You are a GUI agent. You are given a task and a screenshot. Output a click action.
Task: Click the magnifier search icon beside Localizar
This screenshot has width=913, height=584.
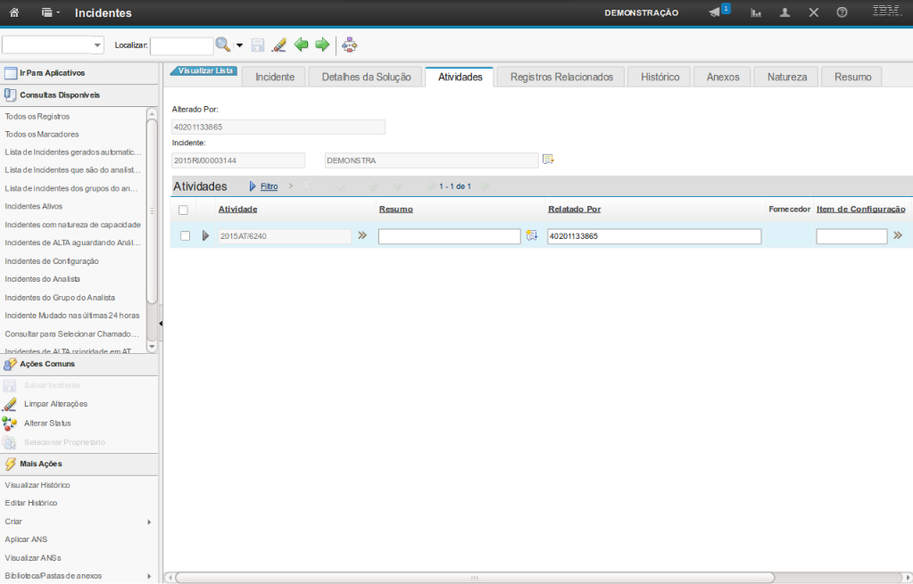(x=222, y=45)
